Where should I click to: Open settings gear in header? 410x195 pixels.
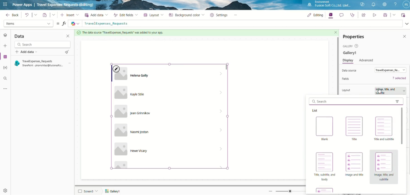click(x=384, y=4)
